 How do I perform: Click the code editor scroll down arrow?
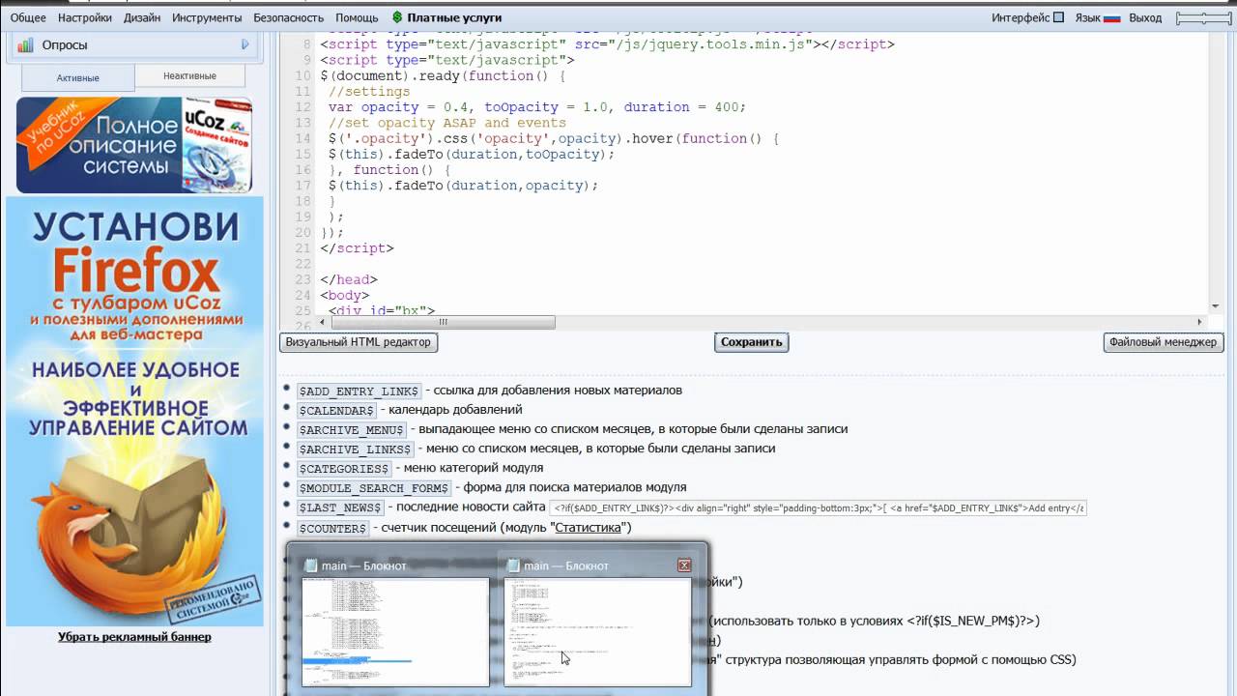[1215, 305]
